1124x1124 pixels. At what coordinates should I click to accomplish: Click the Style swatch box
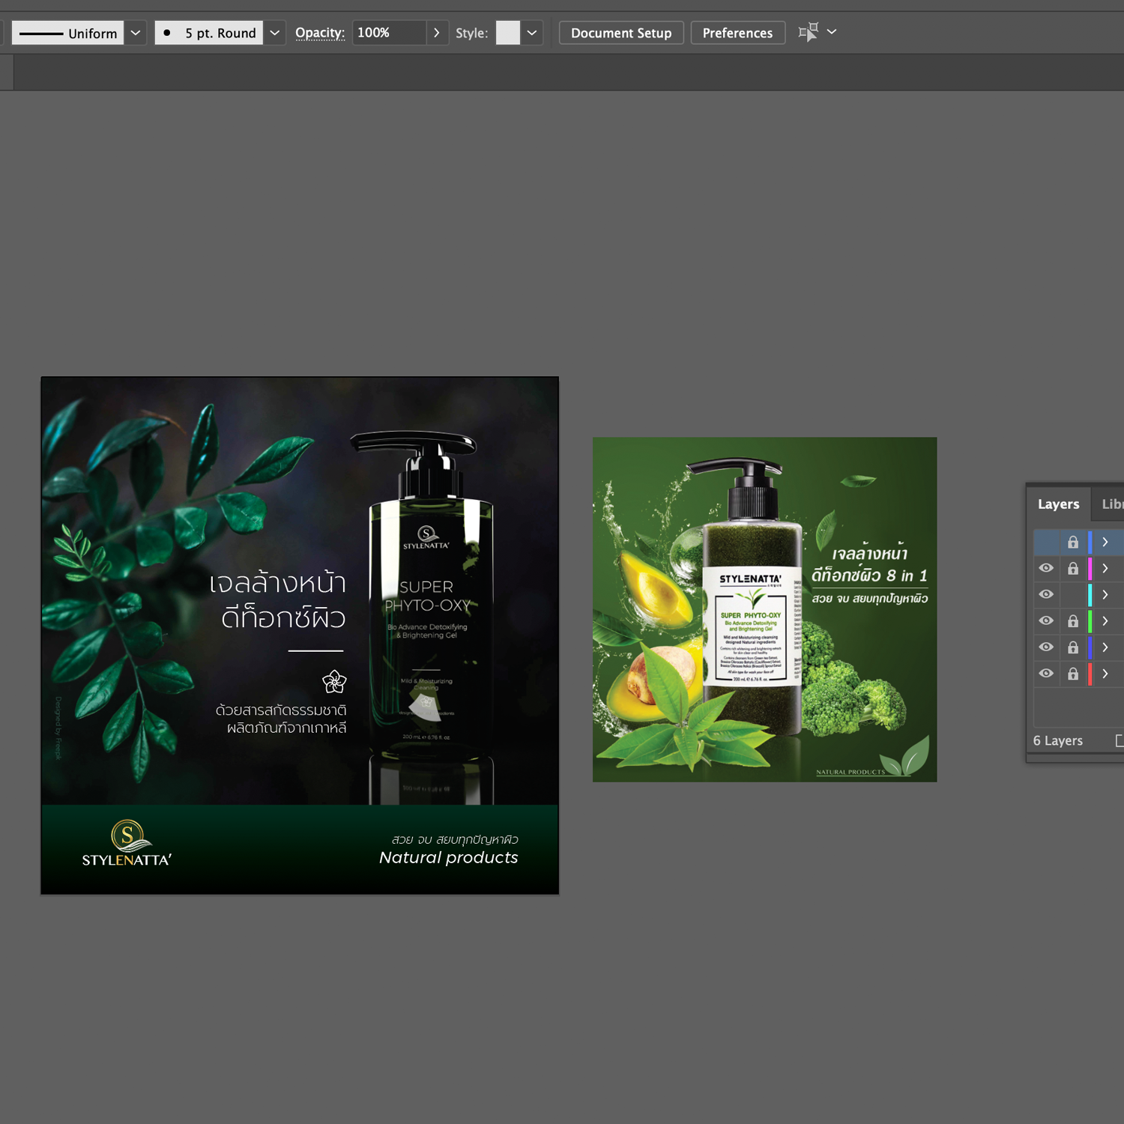508,33
